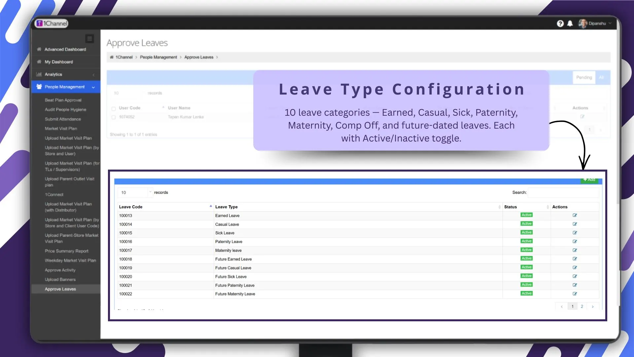Click the People Management users icon

[x=39, y=87]
